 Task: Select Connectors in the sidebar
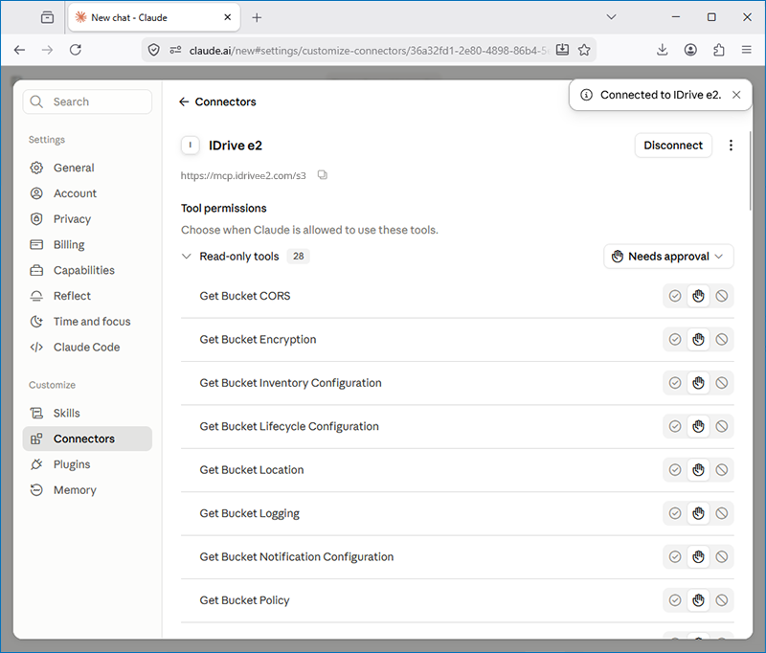pyautogui.click(x=87, y=439)
